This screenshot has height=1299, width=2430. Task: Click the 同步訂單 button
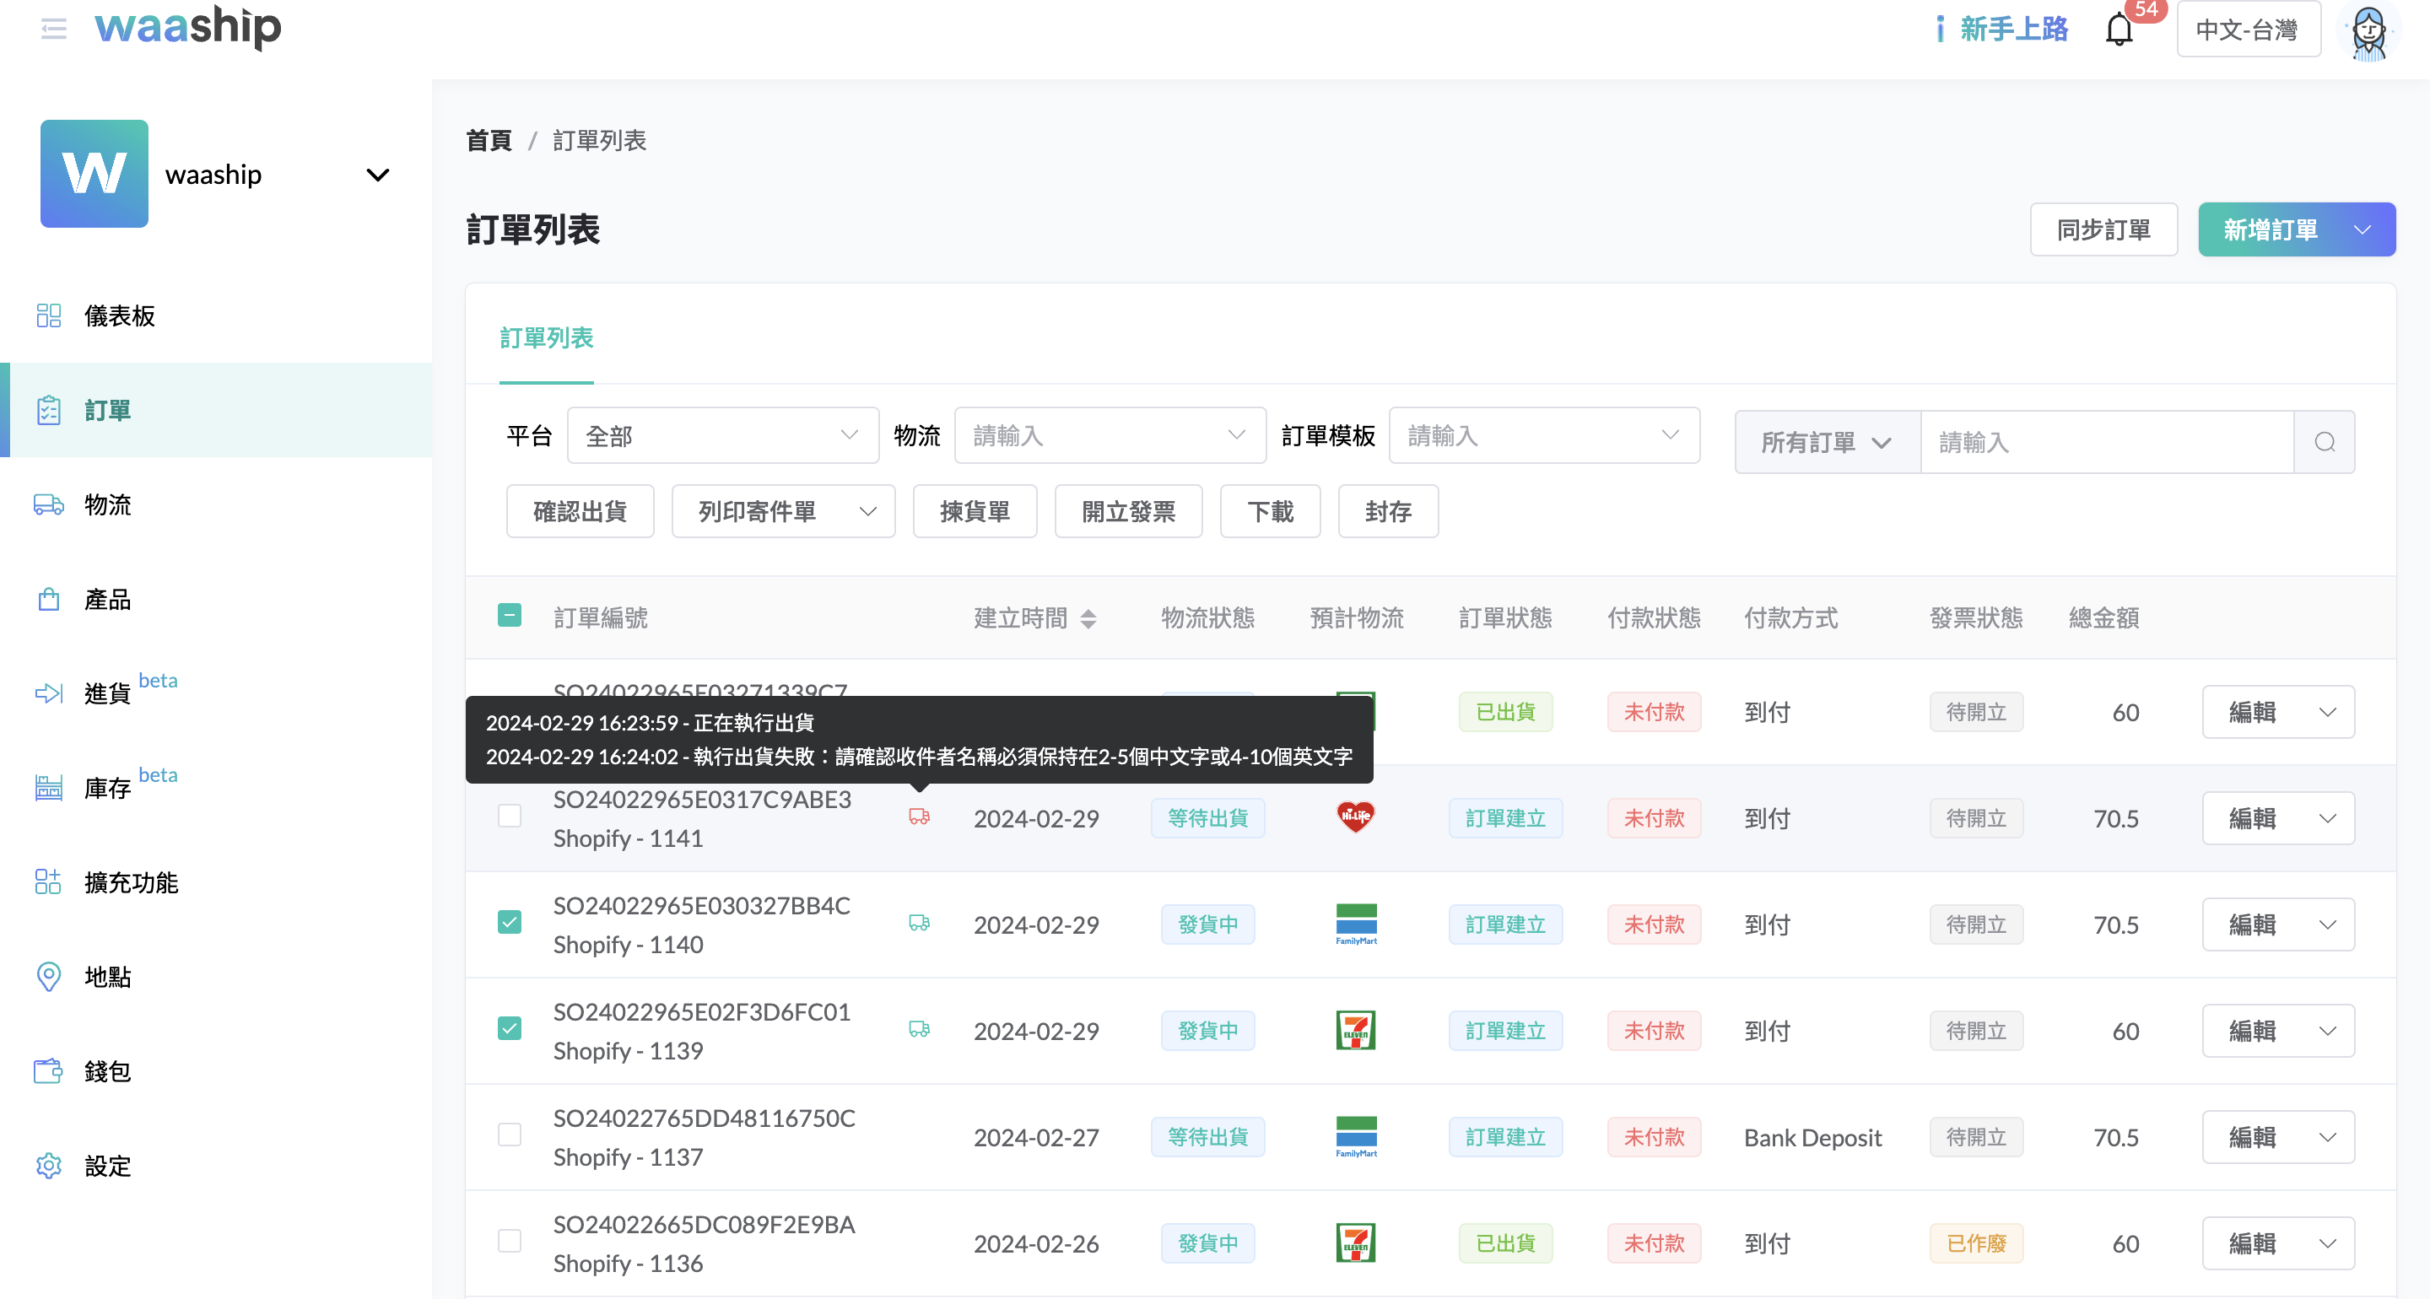point(2103,229)
